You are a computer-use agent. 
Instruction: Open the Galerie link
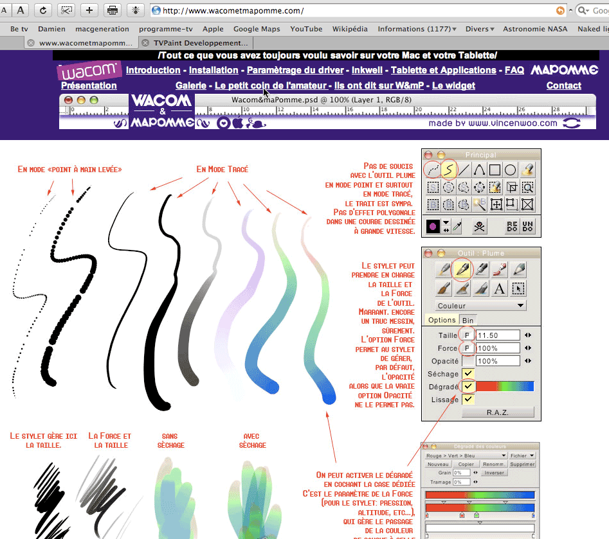tap(191, 85)
